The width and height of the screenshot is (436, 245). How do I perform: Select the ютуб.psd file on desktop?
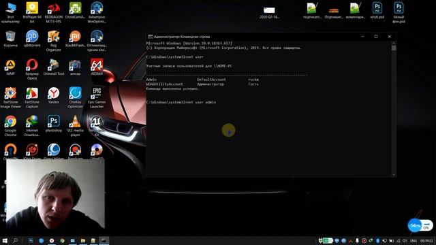[x=377, y=11]
